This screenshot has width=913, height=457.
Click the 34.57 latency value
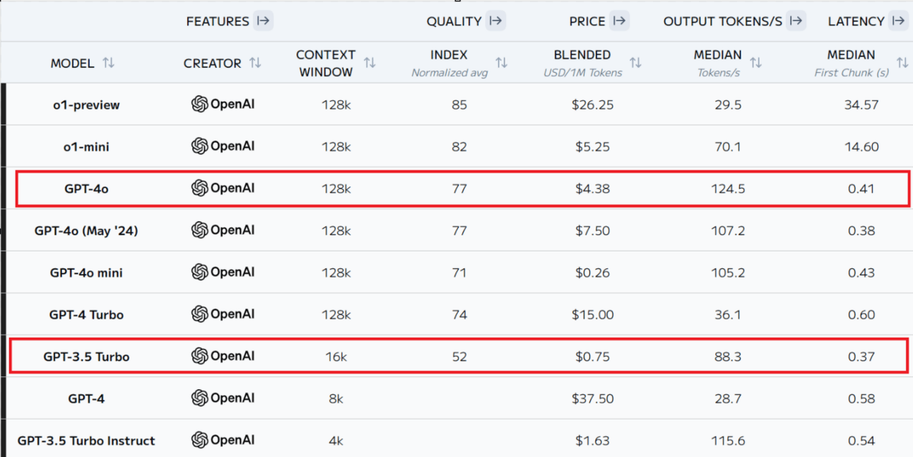click(861, 105)
